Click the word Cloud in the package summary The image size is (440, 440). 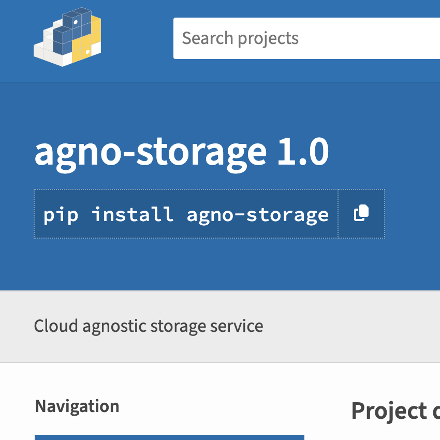tap(56, 326)
